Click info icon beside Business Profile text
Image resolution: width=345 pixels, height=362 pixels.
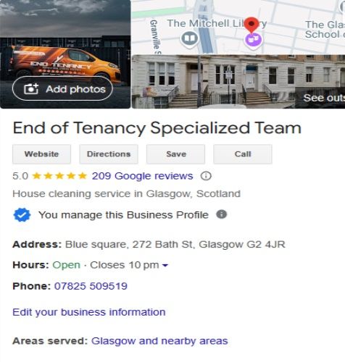click(x=221, y=214)
